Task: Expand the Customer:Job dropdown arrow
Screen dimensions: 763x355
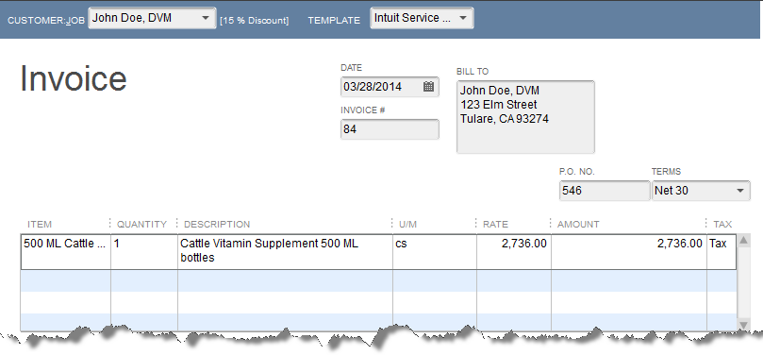Action: coord(206,18)
